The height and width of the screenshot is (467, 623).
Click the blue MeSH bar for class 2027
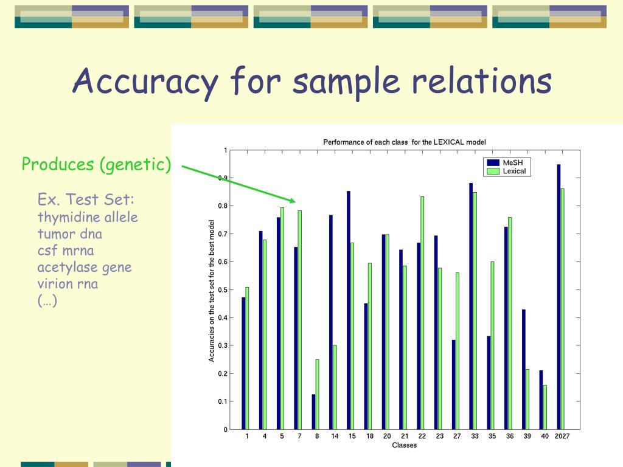pyautogui.click(x=559, y=297)
